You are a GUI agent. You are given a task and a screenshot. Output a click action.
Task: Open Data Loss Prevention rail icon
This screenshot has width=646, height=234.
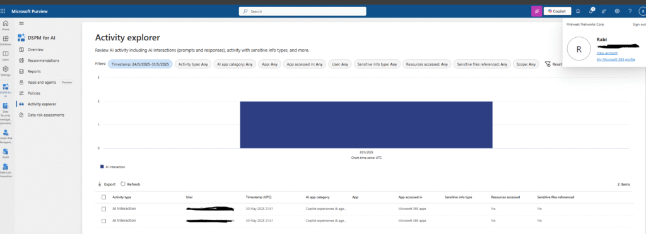coord(5,170)
